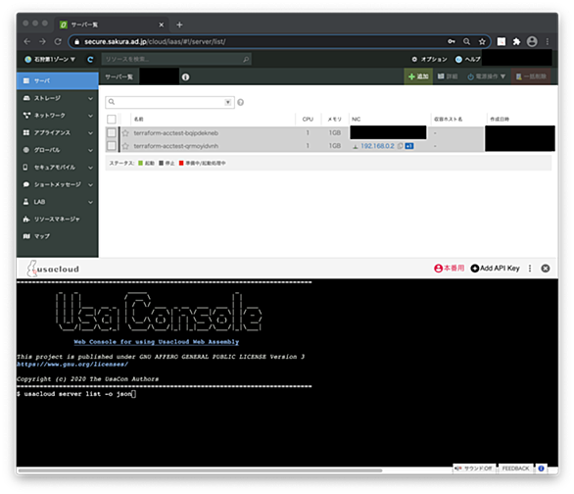Expand the ストレージ sidebar section
This screenshot has width=574, height=494.
pyautogui.click(x=58, y=98)
